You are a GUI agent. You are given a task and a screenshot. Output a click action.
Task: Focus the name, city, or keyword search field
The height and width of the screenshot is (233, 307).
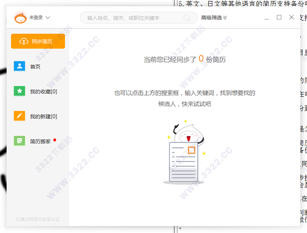139,18
